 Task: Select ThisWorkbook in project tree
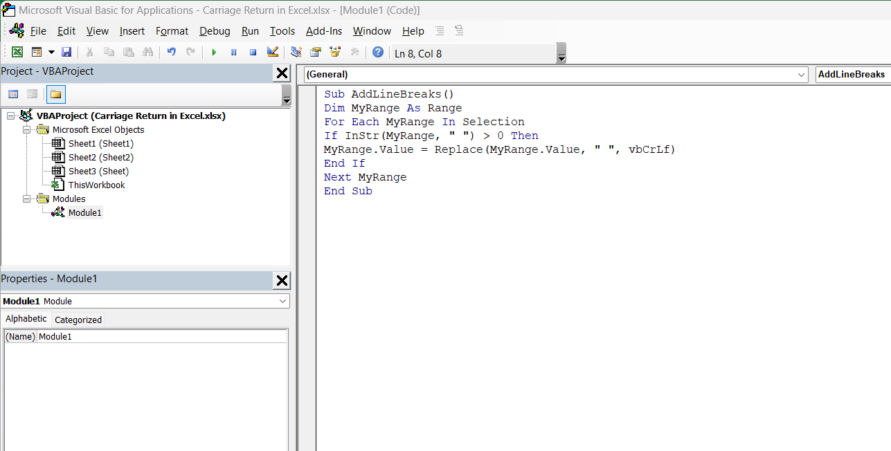pos(97,185)
